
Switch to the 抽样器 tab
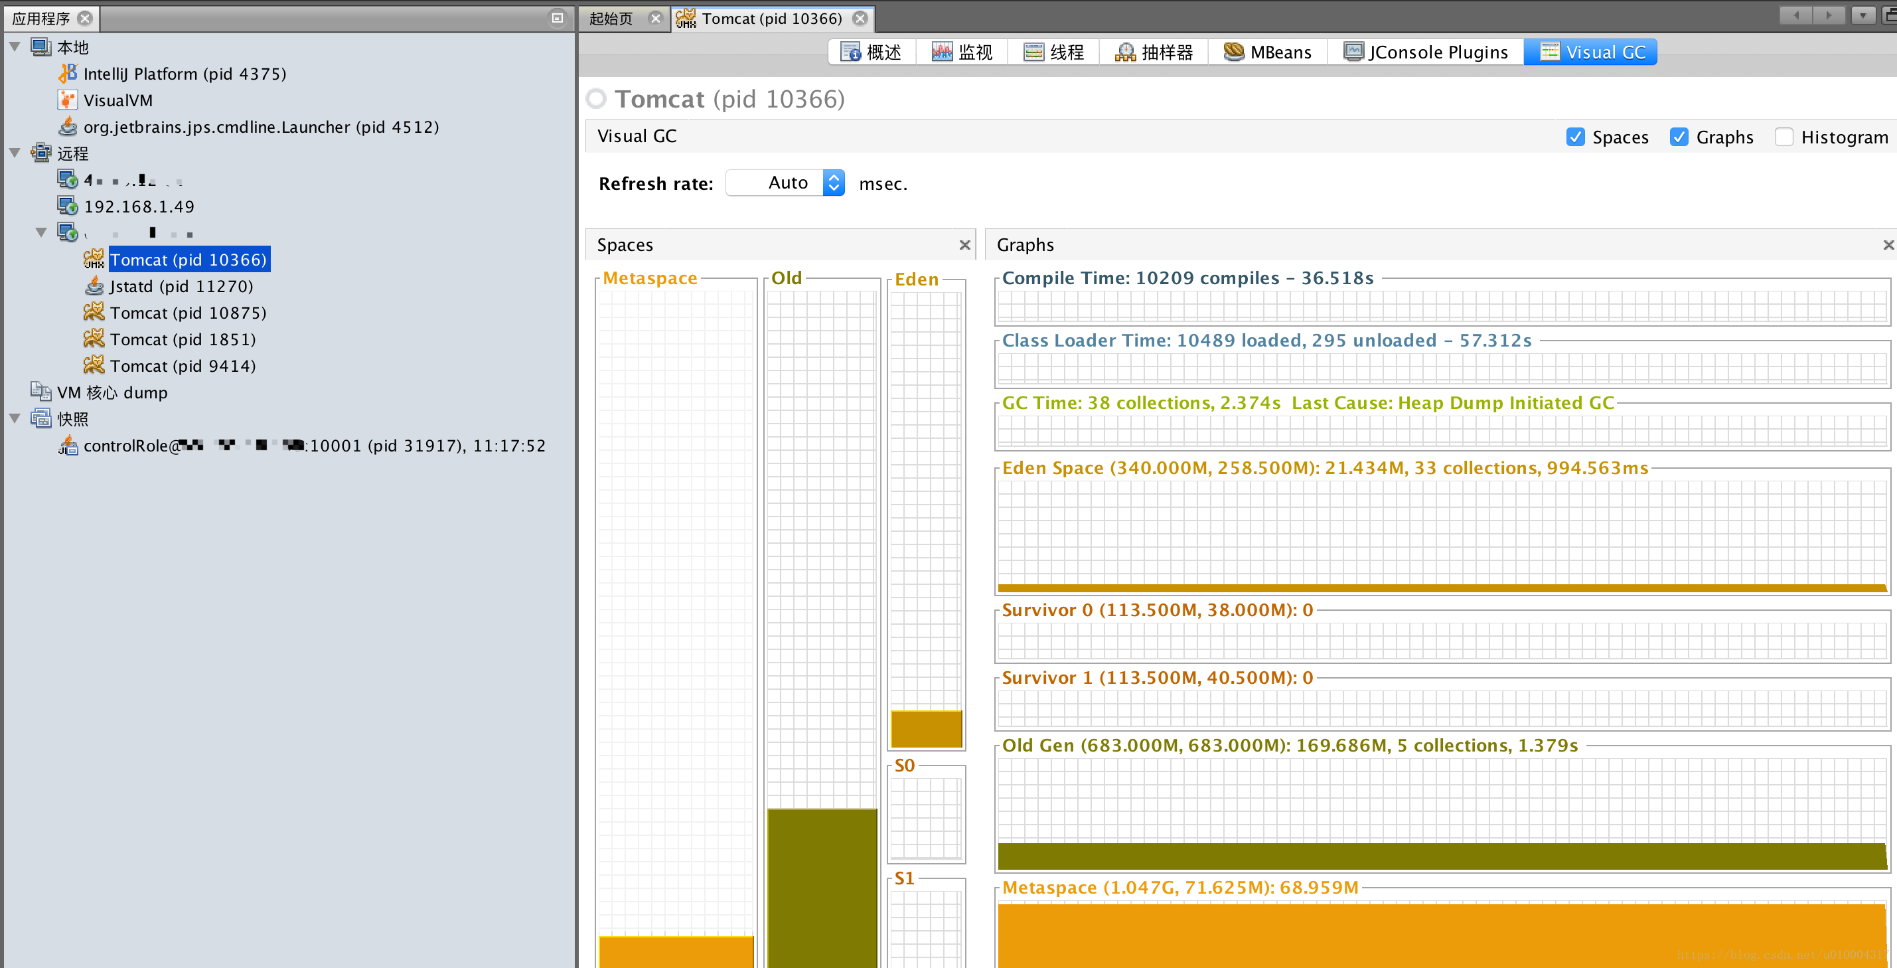(1154, 52)
